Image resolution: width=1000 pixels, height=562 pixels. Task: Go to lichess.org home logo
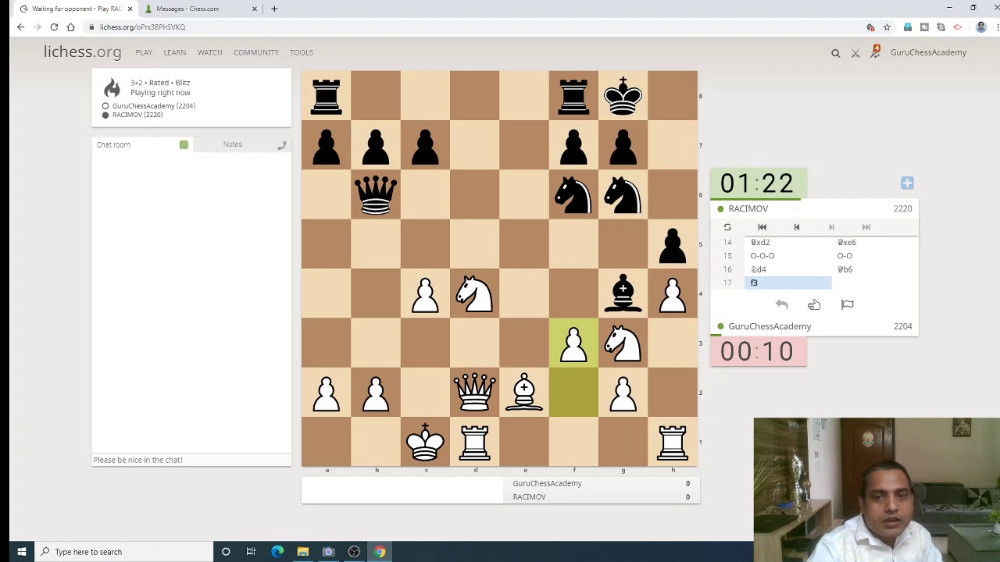tap(82, 52)
